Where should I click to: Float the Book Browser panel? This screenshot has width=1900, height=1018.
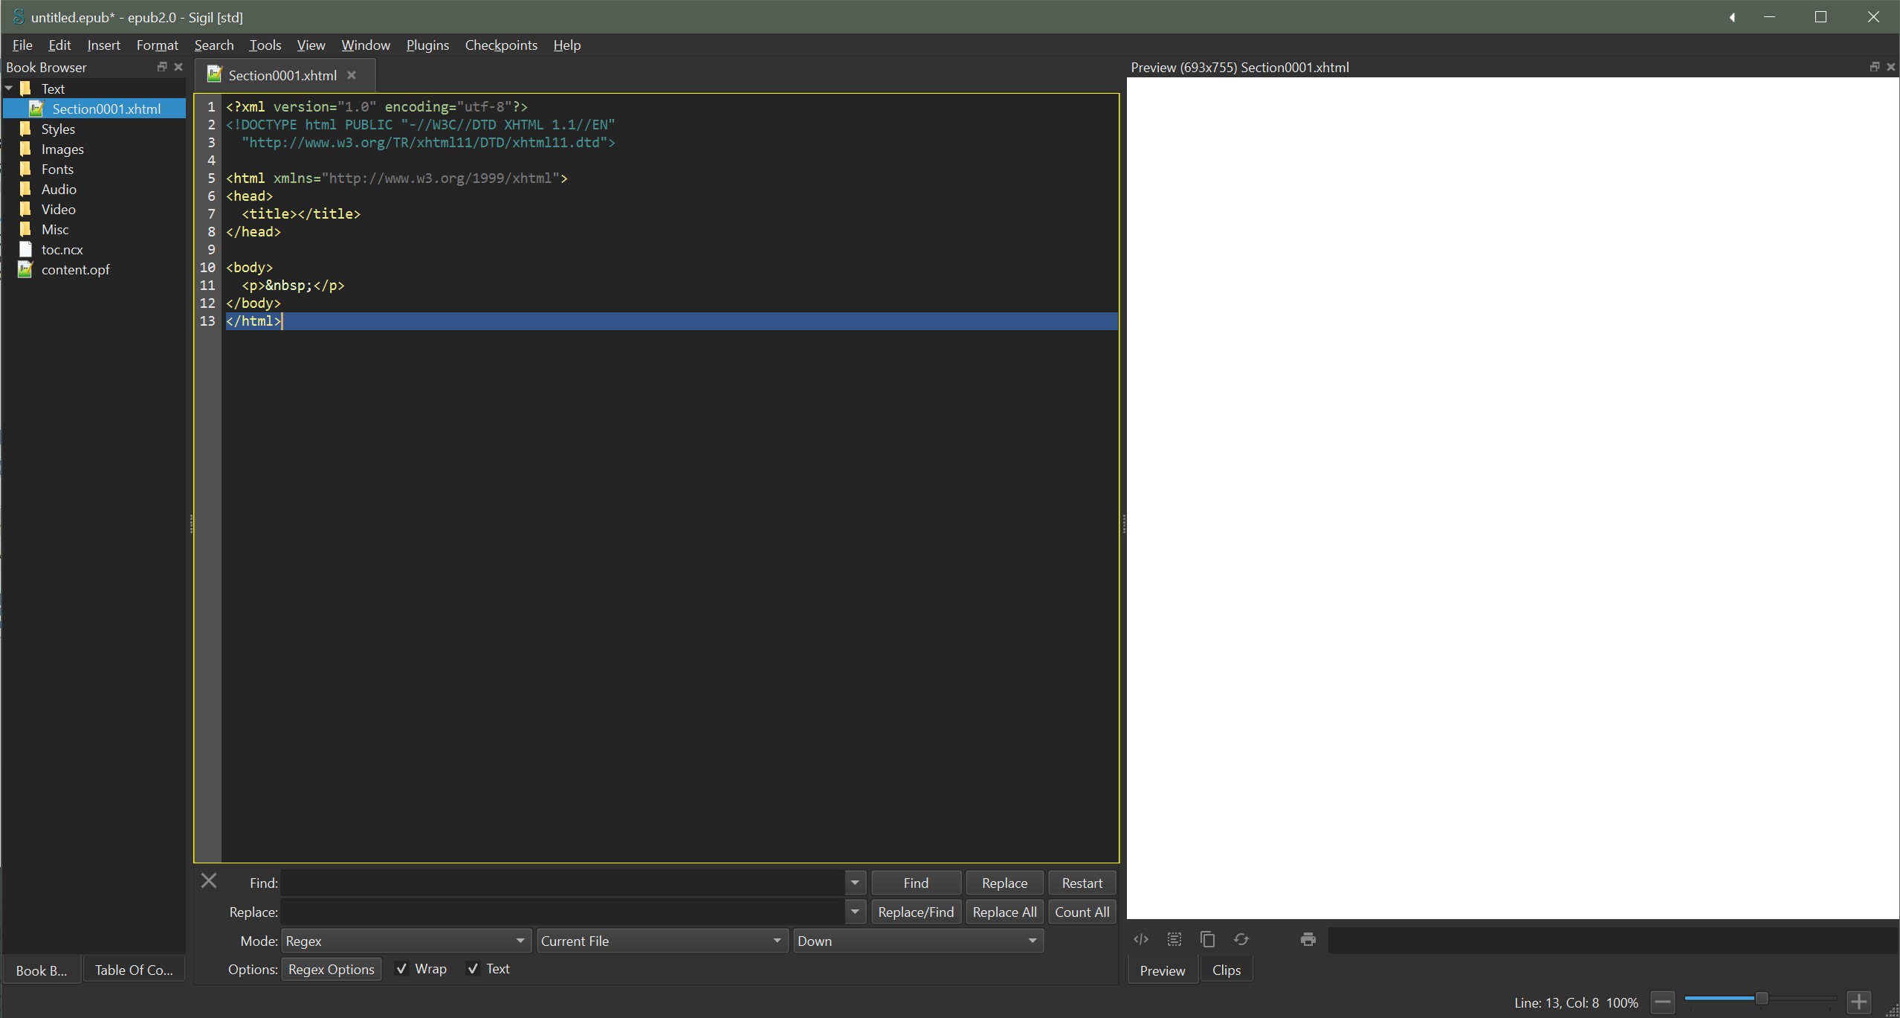161,67
